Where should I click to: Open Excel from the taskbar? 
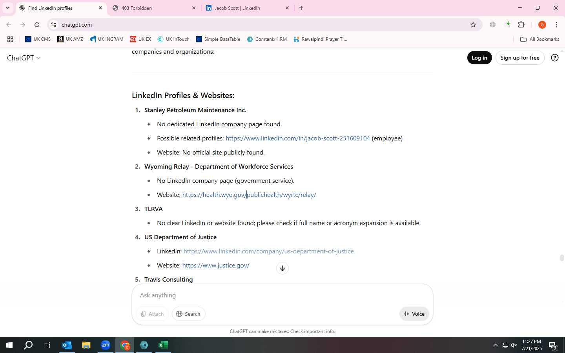163,345
